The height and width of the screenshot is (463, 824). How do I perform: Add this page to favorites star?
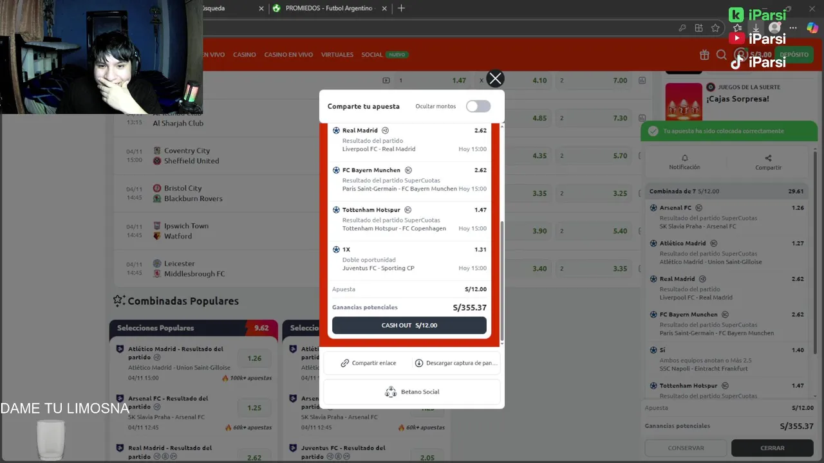(x=715, y=28)
